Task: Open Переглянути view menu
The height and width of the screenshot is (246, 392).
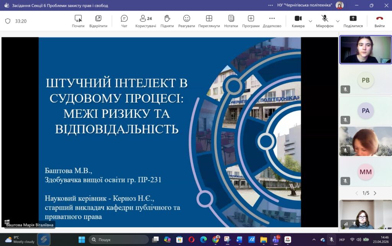Action: (x=209, y=19)
